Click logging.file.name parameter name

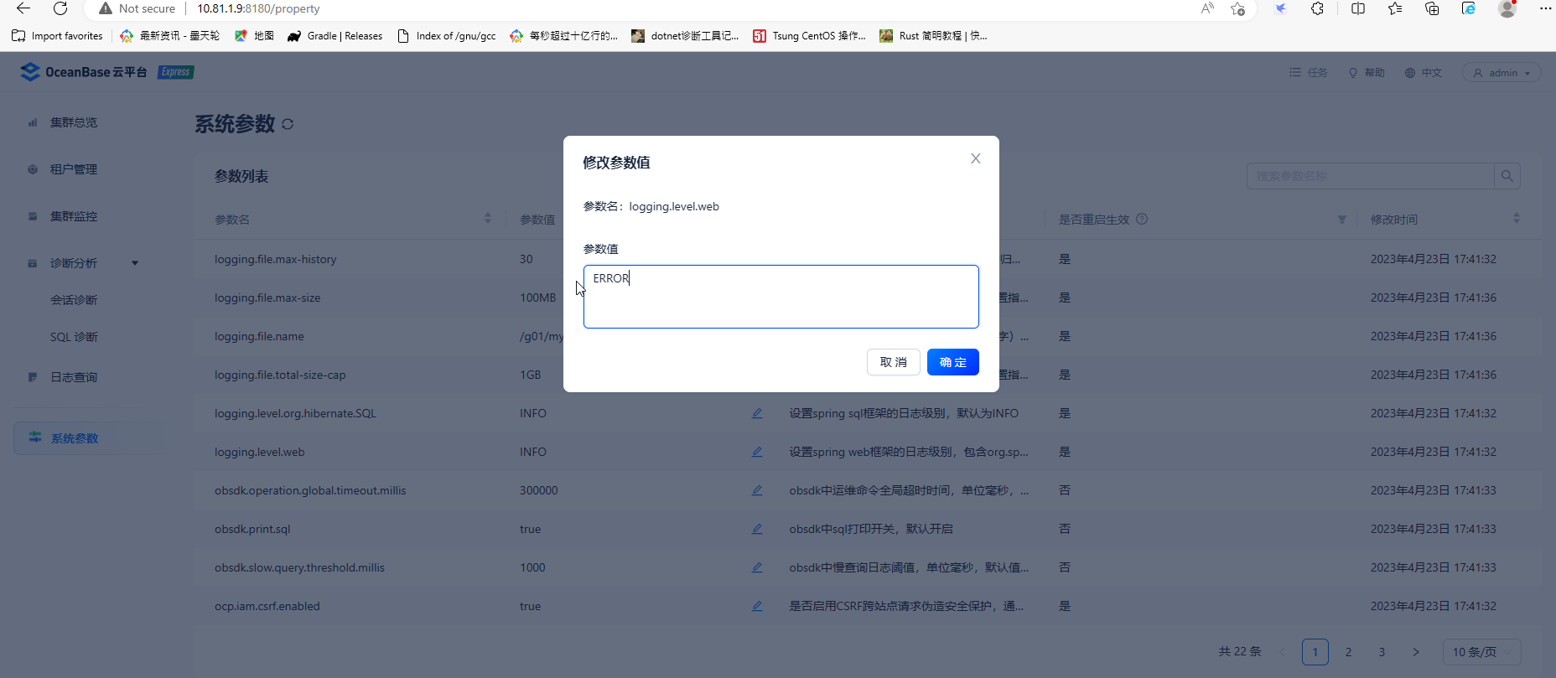(259, 336)
